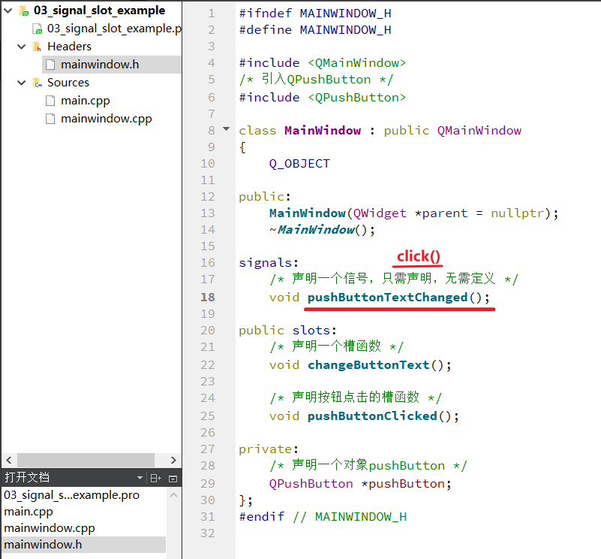
Task: Click the private: keyword
Action: [269, 449]
